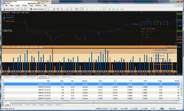The image size is (184, 111).
Task: Toggle the Navigator panel icon
Action: pyautogui.click(x=26, y=9)
